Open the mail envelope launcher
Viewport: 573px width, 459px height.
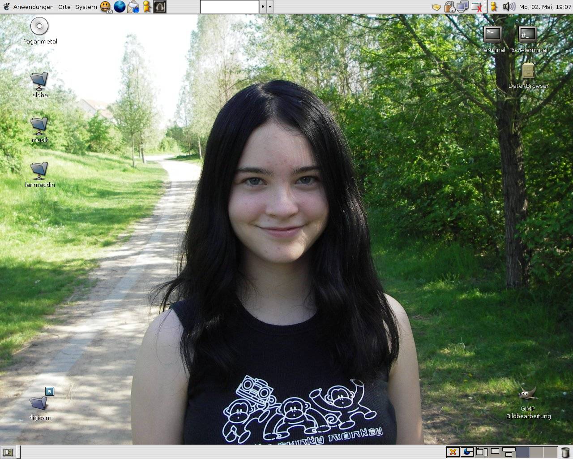[133, 7]
